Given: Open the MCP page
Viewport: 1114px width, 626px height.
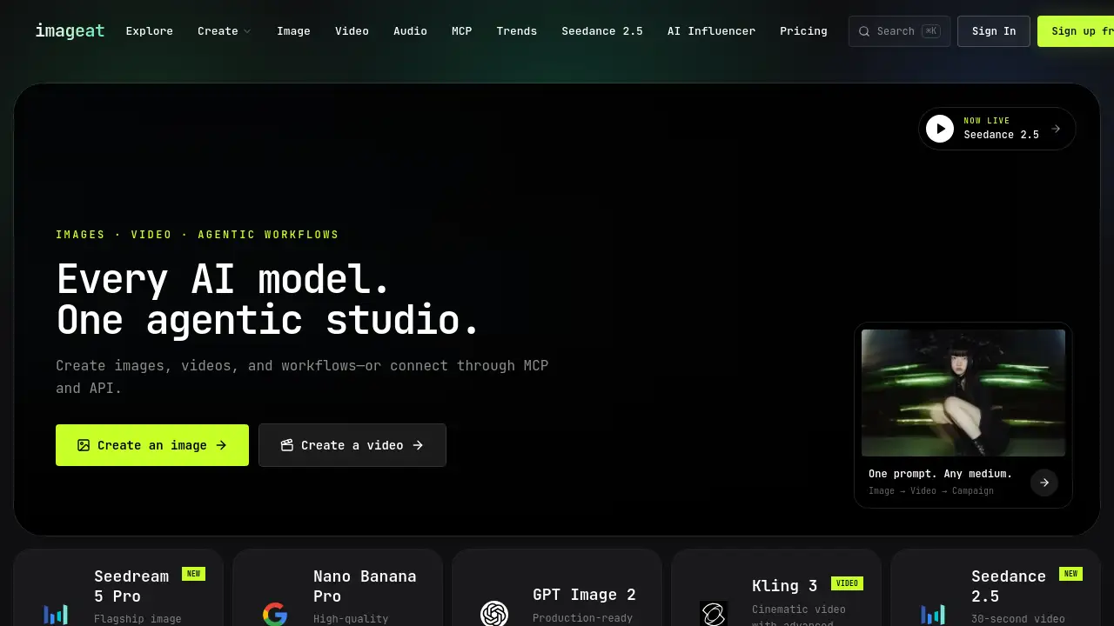Looking at the screenshot, I should (461, 31).
